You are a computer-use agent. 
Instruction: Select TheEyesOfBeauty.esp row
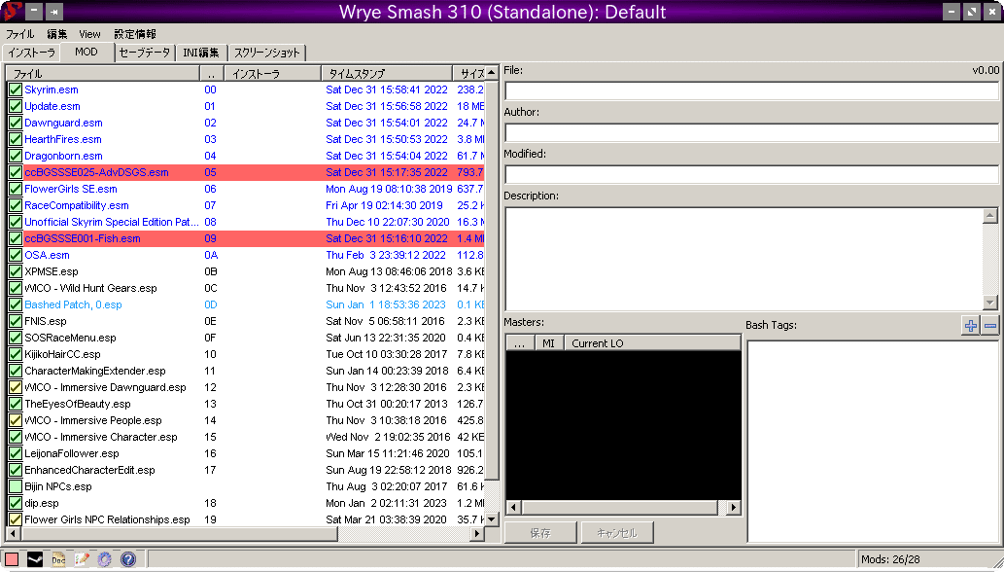tap(246, 404)
